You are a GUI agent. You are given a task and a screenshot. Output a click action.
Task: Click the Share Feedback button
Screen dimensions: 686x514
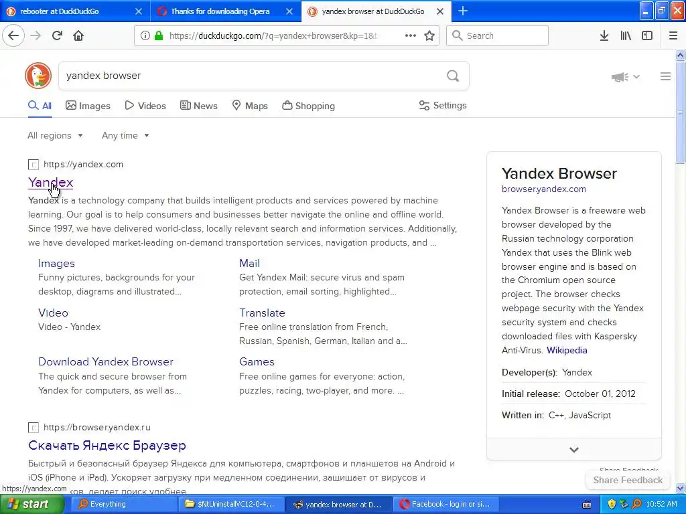[628, 480]
